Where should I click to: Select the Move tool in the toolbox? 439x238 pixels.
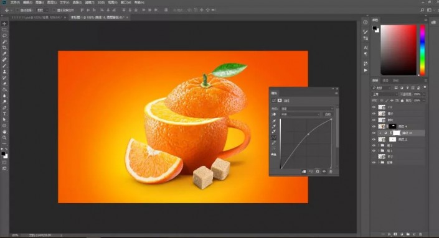pos(4,24)
